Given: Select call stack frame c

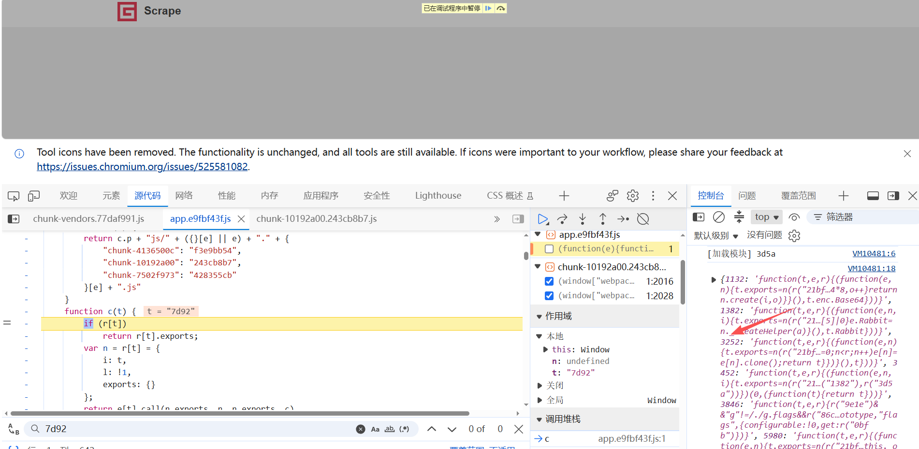Looking at the screenshot, I should (604, 439).
